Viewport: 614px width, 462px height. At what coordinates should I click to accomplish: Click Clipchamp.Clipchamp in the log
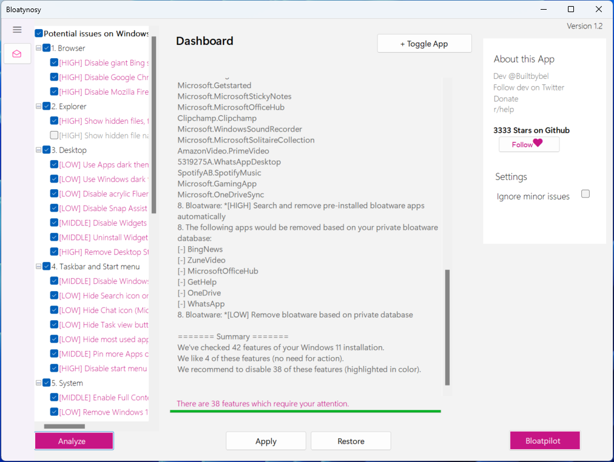tap(217, 118)
